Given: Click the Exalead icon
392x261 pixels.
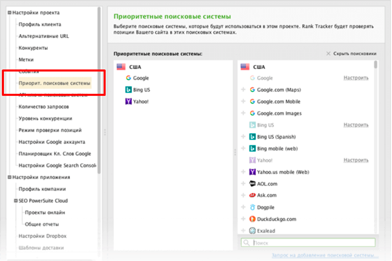Looking at the screenshot, I should point(252,231).
